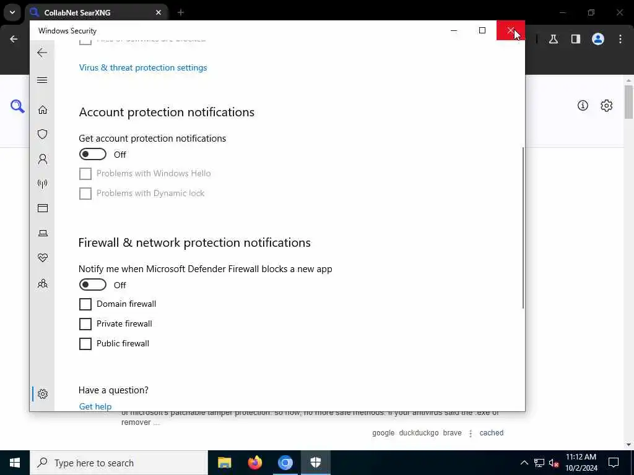
Task: Maximize the Windows Security window
Action: tap(482, 30)
